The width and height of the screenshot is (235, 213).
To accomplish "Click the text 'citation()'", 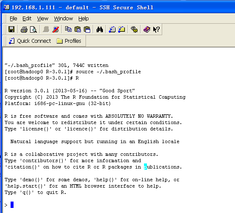I will pyautogui.click(x=22, y=167).
